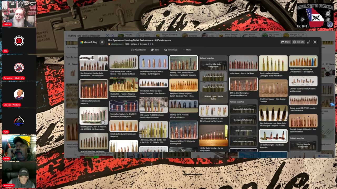This screenshot has height=189, width=337.
Task: Open The Destructive Power Of The M16 thumbnail
Action: coord(213,111)
